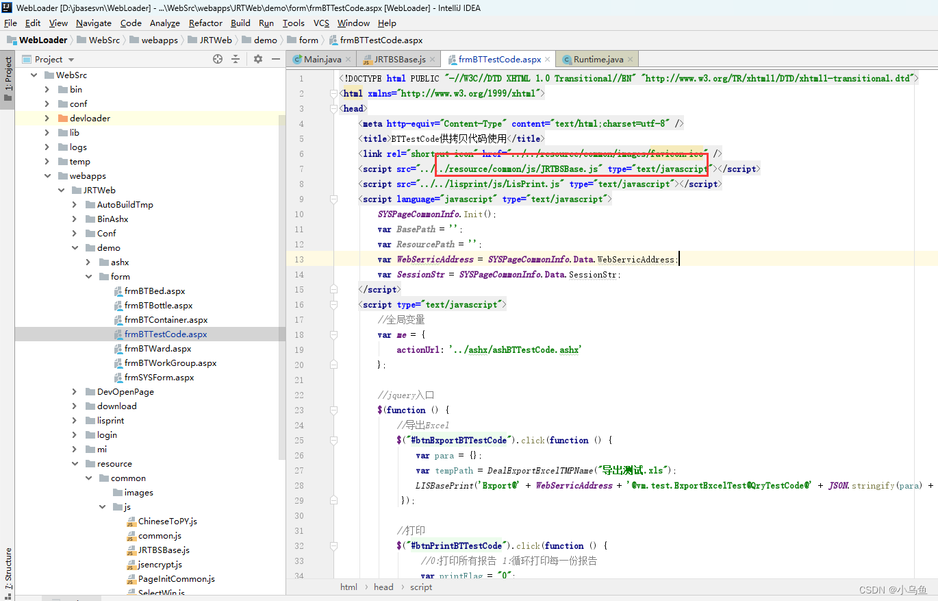The width and height of the screenshot is (938, 601).
Task: Open the Refactor menu
Action: tap(205, 23)
